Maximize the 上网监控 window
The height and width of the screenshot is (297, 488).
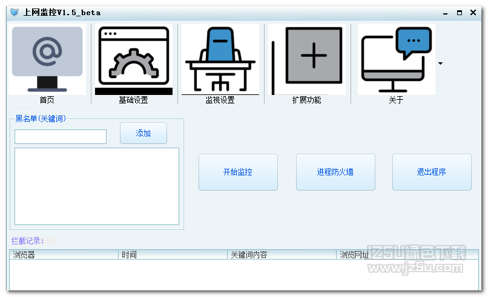tap(460, 13)
